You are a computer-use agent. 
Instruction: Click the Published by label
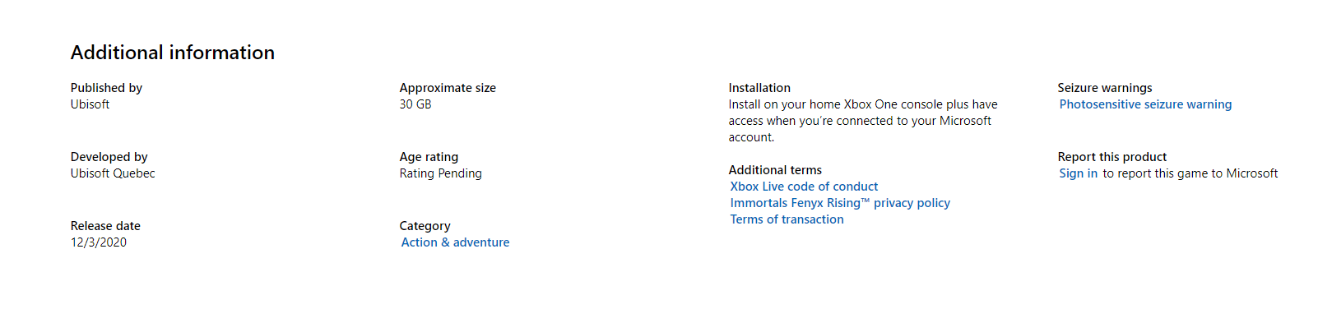click(106, 88)
